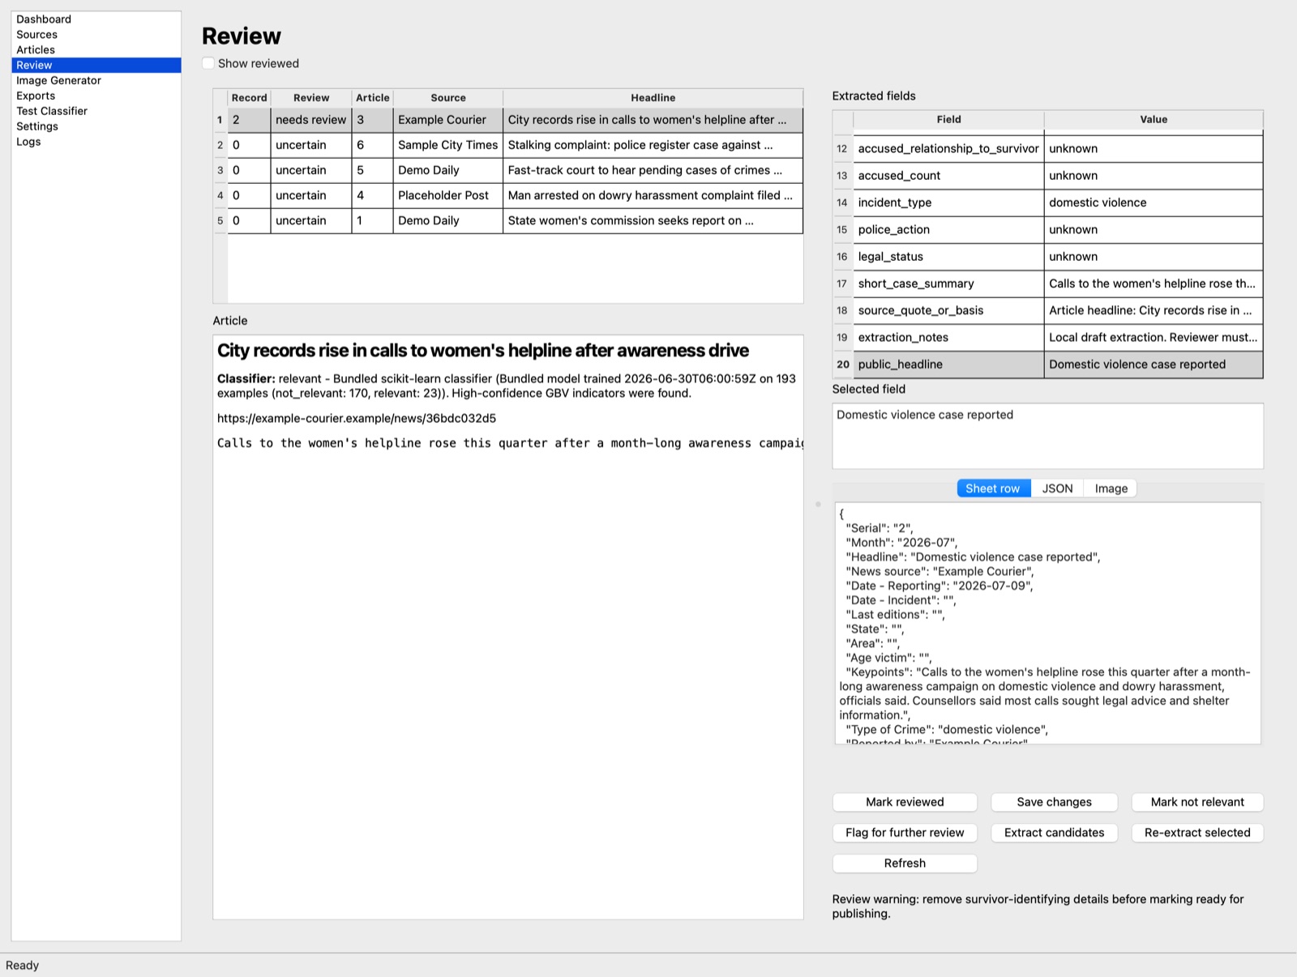Viewport: 1297px width, 977px height.
Task: Open the Exports page
Action: pos(96,96)
